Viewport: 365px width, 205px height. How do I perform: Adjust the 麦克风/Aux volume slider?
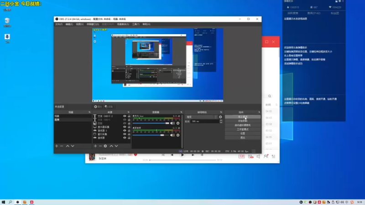pos(151,123)
